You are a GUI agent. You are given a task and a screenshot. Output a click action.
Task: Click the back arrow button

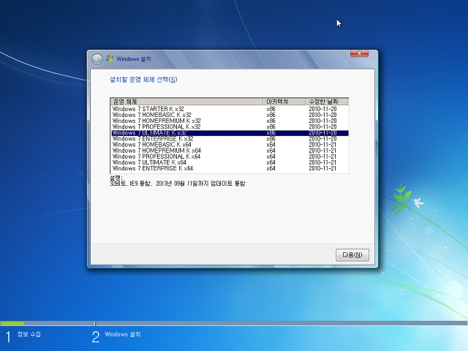pos(97,59)
